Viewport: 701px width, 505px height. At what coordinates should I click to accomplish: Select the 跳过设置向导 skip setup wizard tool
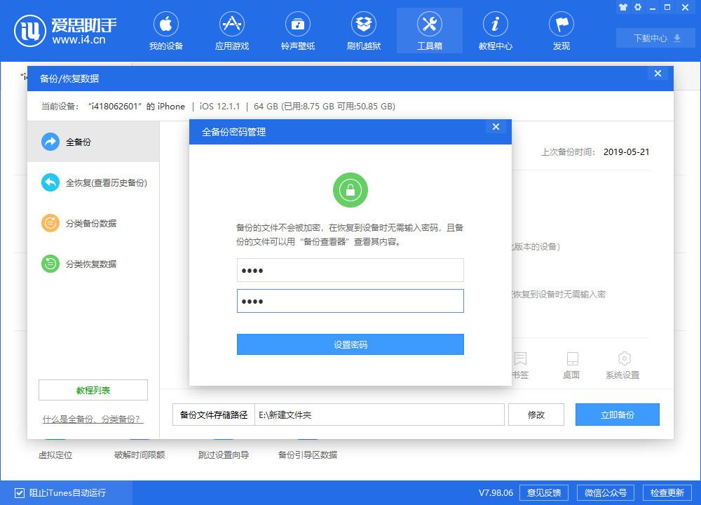click(x=223, y=454)
